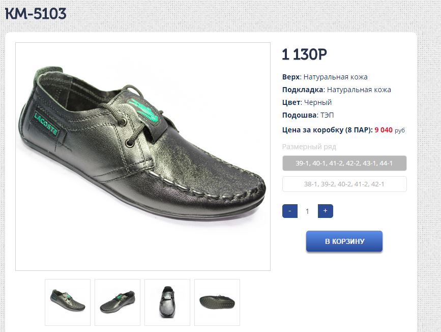This screenshot has width=441, height=332.
Task: Click the Подошва: ТЭП line
Action: (308, 115)
